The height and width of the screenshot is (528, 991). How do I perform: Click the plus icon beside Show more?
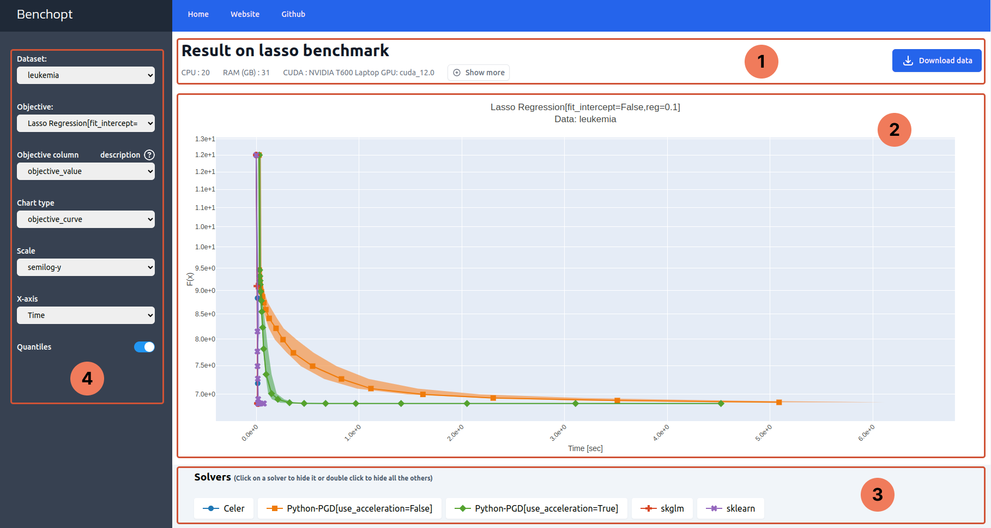click(x=457, y=73)
